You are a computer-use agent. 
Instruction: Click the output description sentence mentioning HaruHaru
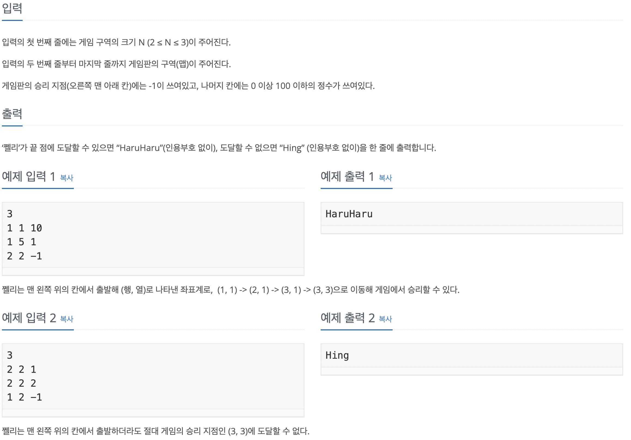point(219,148)
